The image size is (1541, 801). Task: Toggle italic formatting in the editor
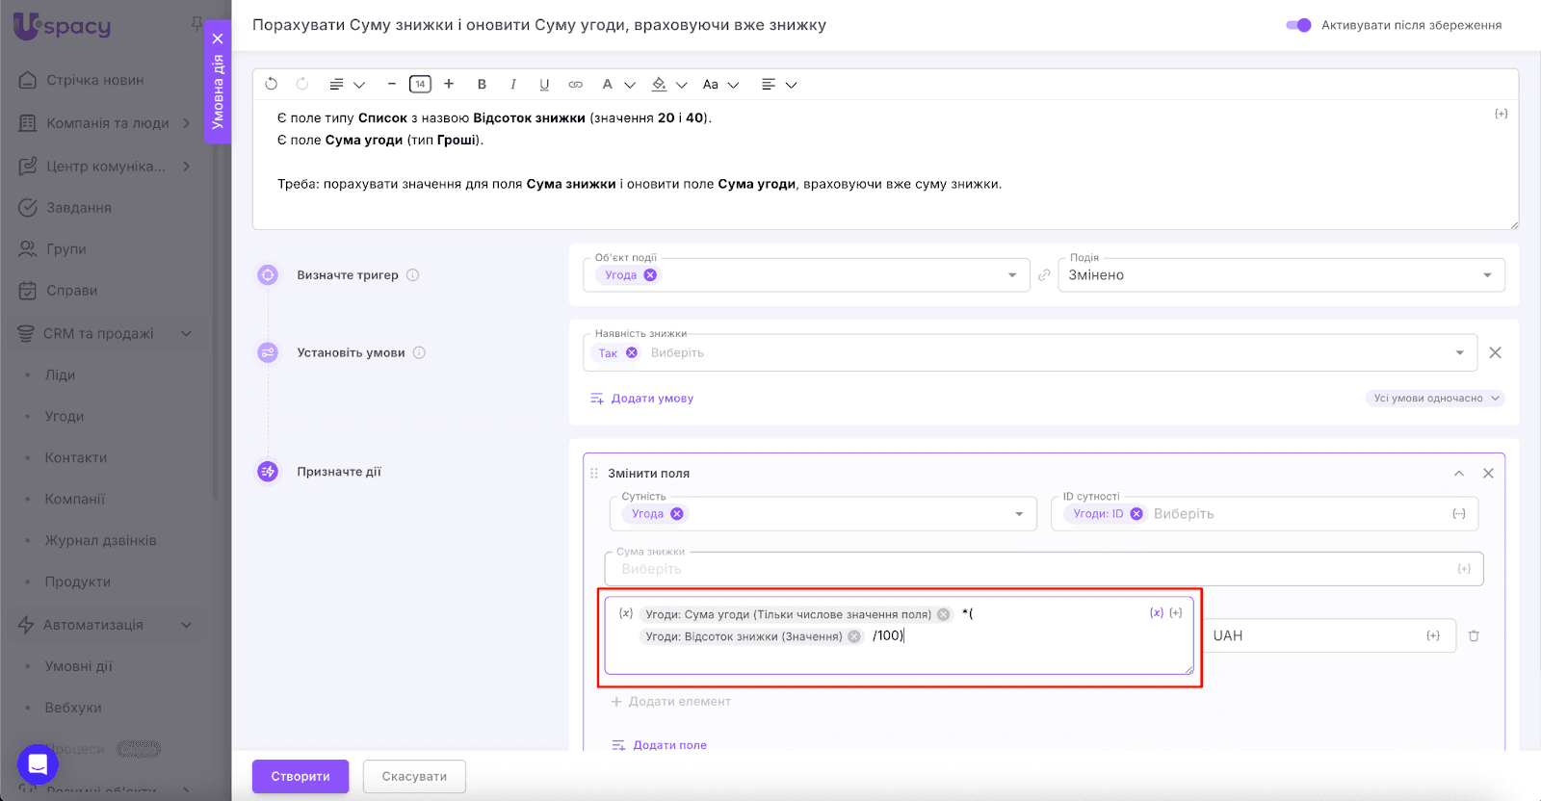pos(513,85)
